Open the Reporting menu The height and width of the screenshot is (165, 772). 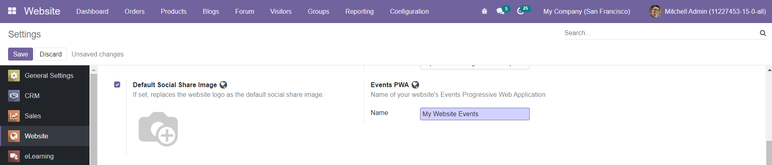coord(360,11)
